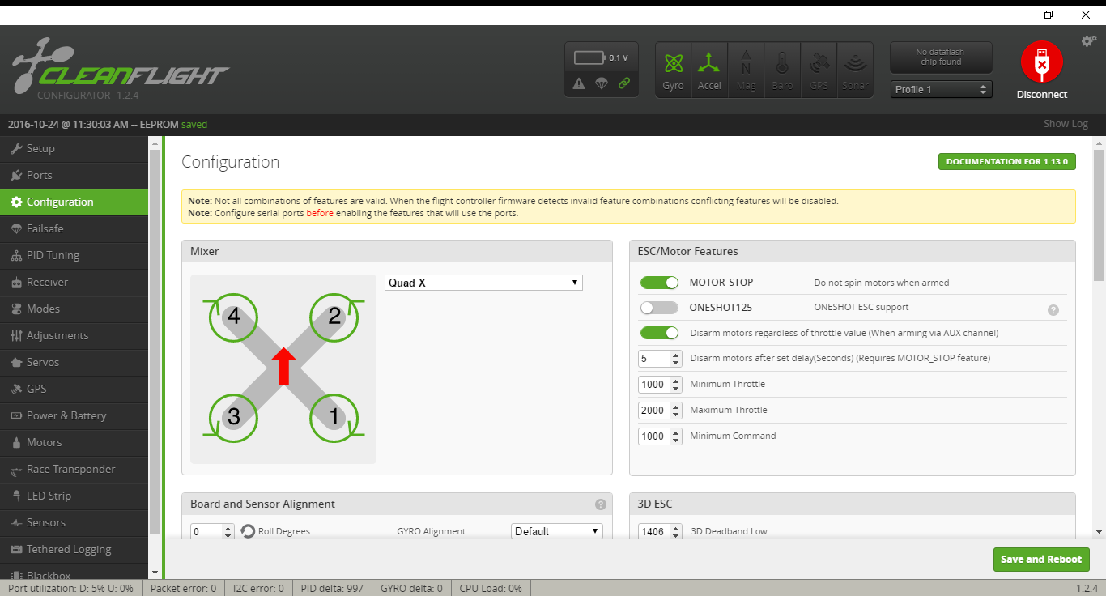Switch to the Modes tab
This screenshot has height=596, width=1106.
click(74, 309)
